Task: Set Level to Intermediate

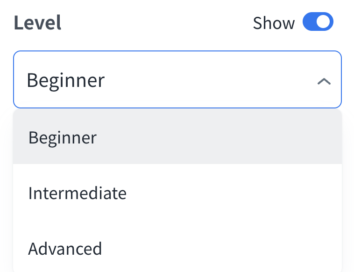Action: tap(77, 193)
